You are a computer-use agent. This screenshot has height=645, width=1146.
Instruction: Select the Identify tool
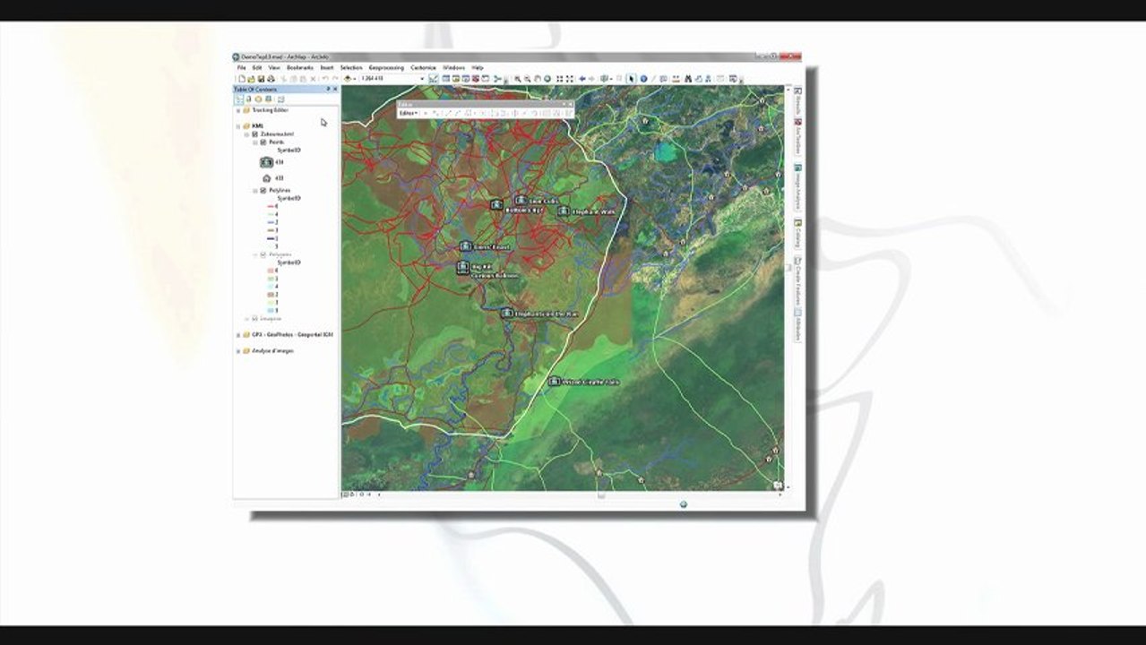(643, 79)
